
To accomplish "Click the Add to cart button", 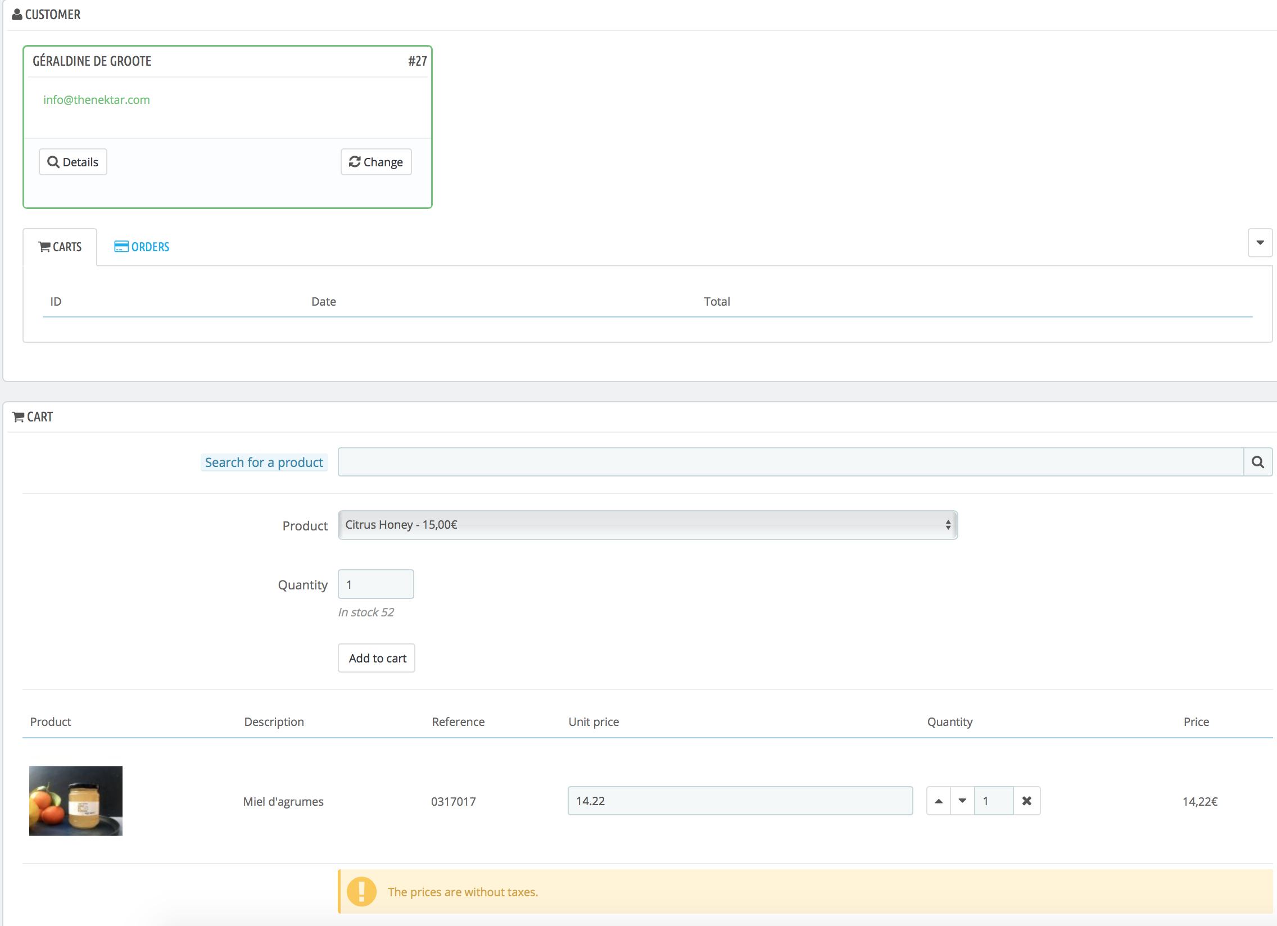I will (x=377, y=658).
